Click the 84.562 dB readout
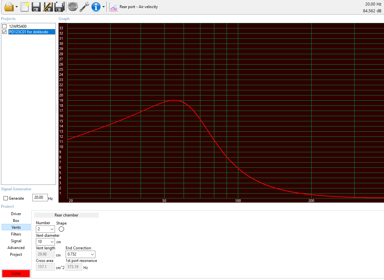The image size is (384, 280). [x=372, y=11]
